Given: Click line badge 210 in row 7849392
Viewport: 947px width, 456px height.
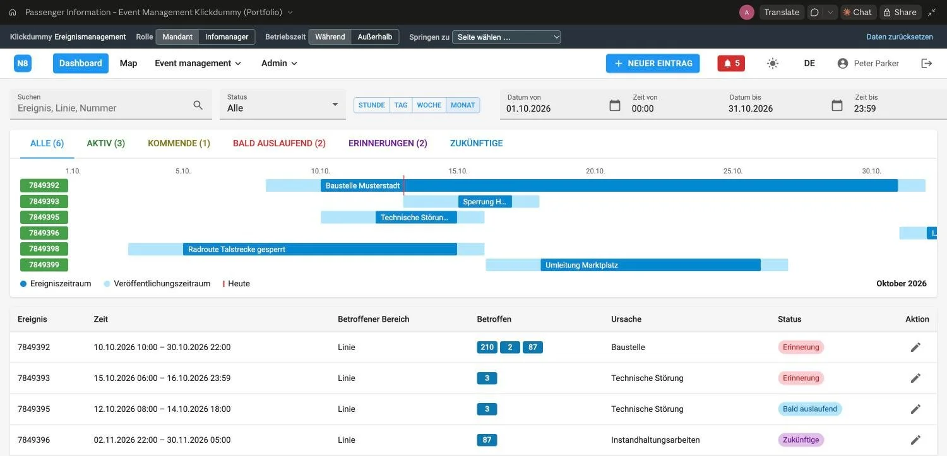Looking at the screenshot, I should coord(487,347).
